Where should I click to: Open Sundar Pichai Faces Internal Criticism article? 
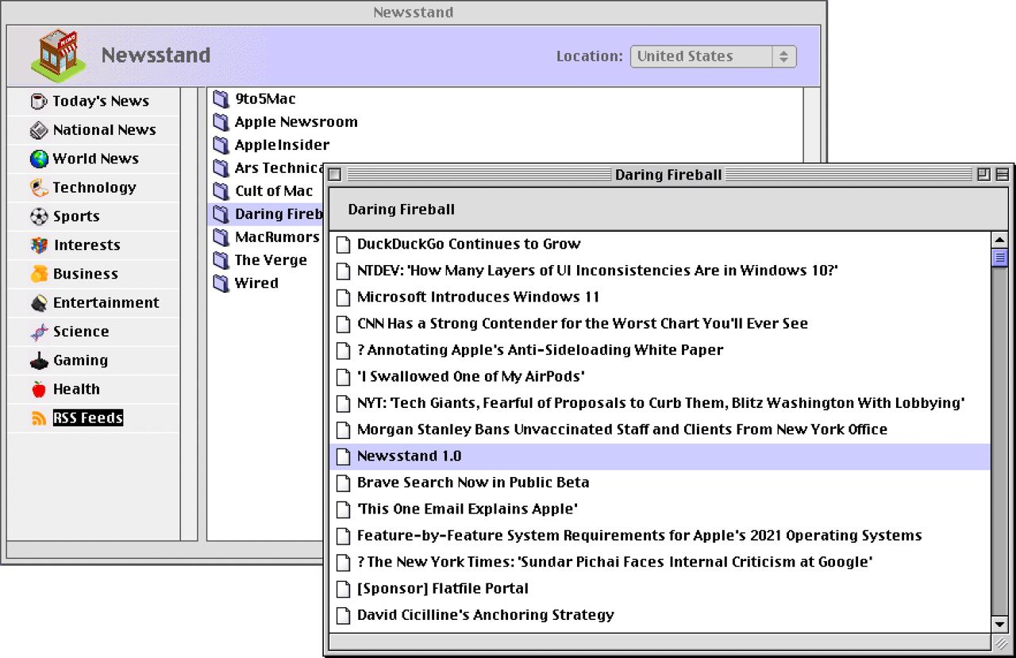(x=614, y=561)
